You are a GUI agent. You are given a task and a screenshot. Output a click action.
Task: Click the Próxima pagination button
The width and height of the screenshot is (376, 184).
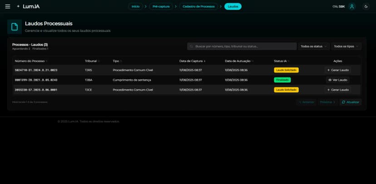coord(328,102)
